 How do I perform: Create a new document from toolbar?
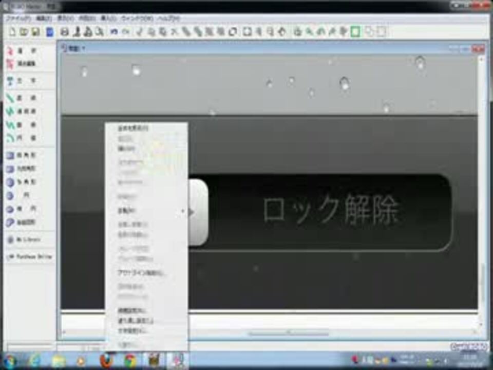pos(12,32)
